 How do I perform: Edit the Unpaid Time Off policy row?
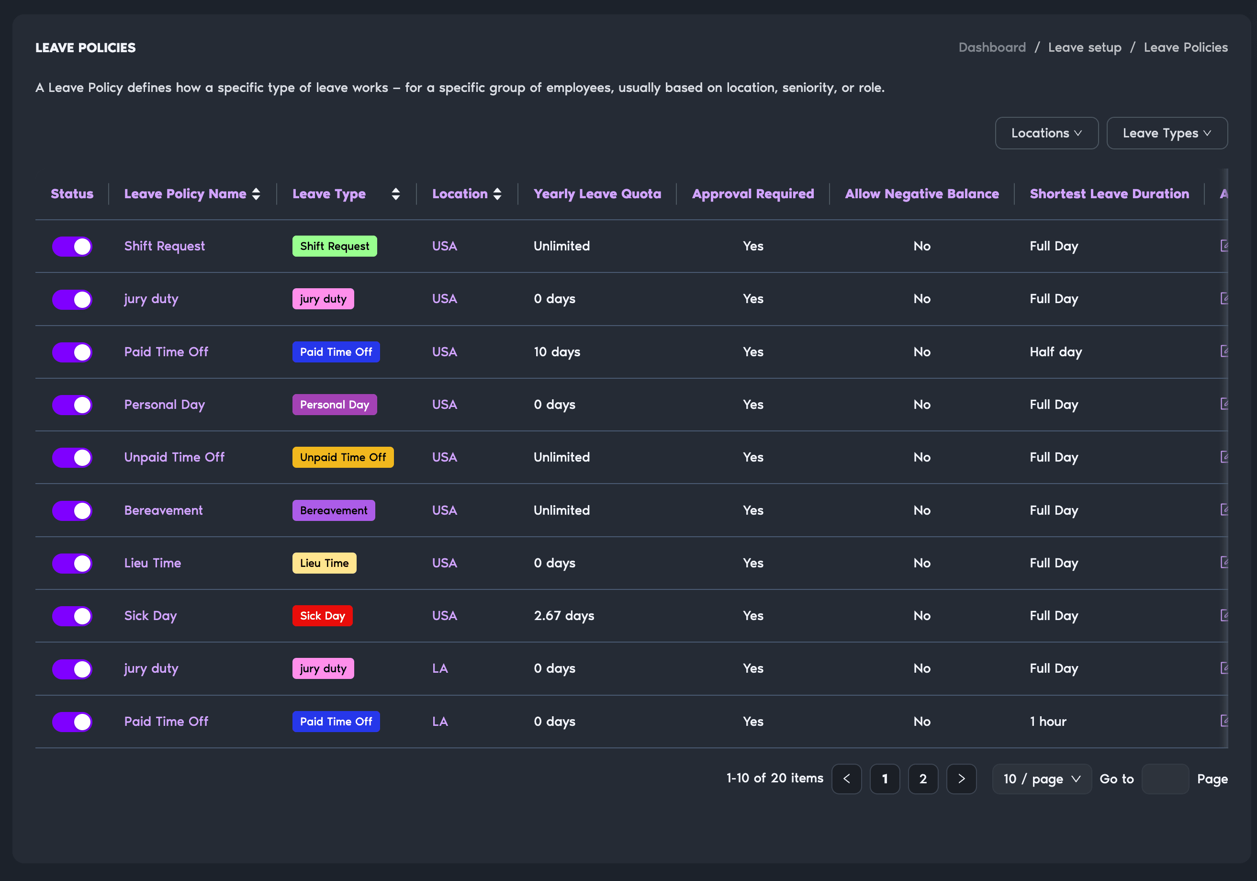coord(1224,457)
